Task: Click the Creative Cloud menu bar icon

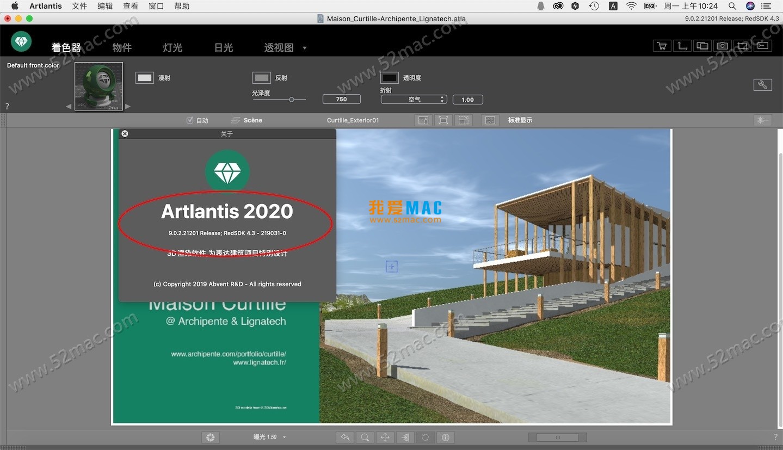Action: click(558, 6)
